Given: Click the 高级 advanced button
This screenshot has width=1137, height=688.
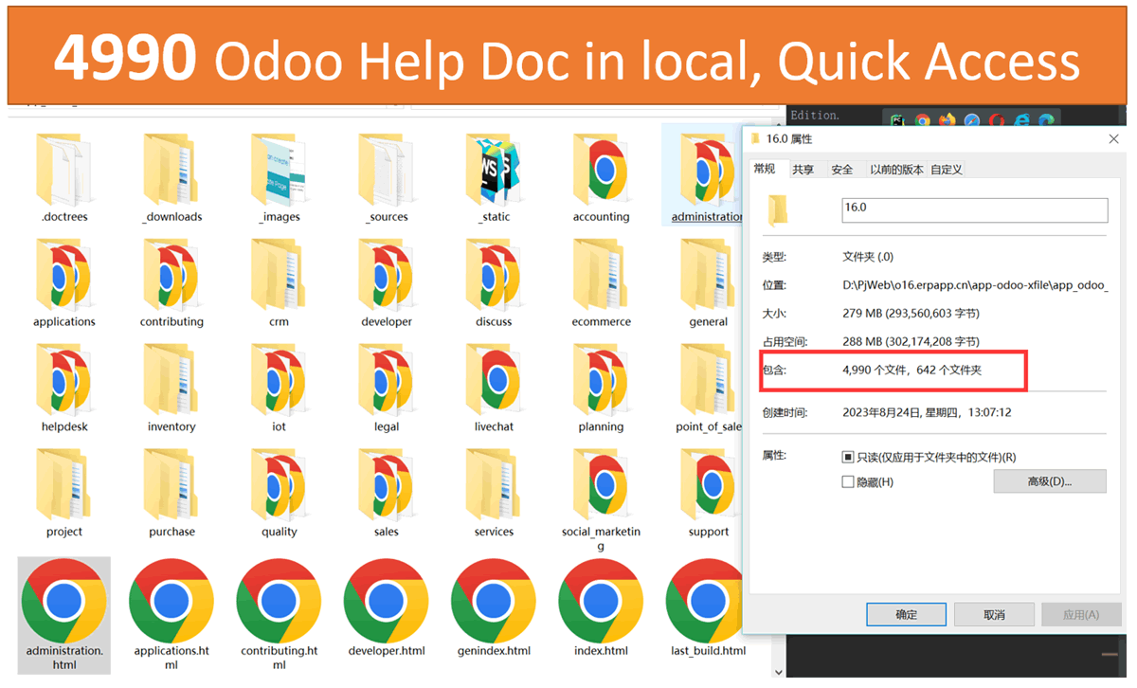Looking at the screenshot, I should pyautogui.click(x=1049, y=481).
